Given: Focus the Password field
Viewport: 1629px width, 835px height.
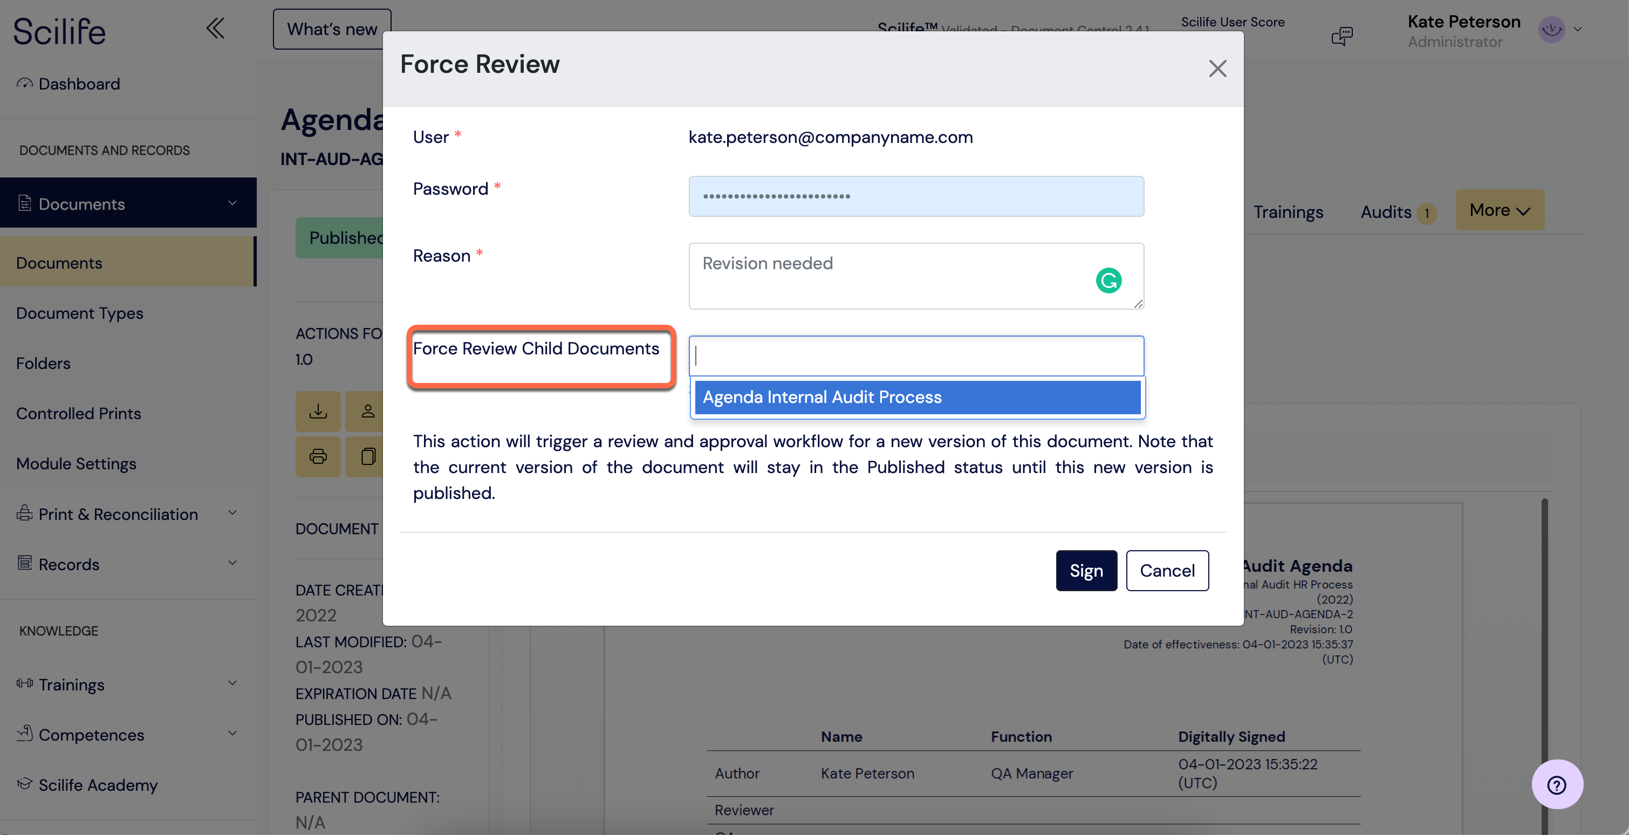Looking at the screenshot, I should click(x=916, y=196).
